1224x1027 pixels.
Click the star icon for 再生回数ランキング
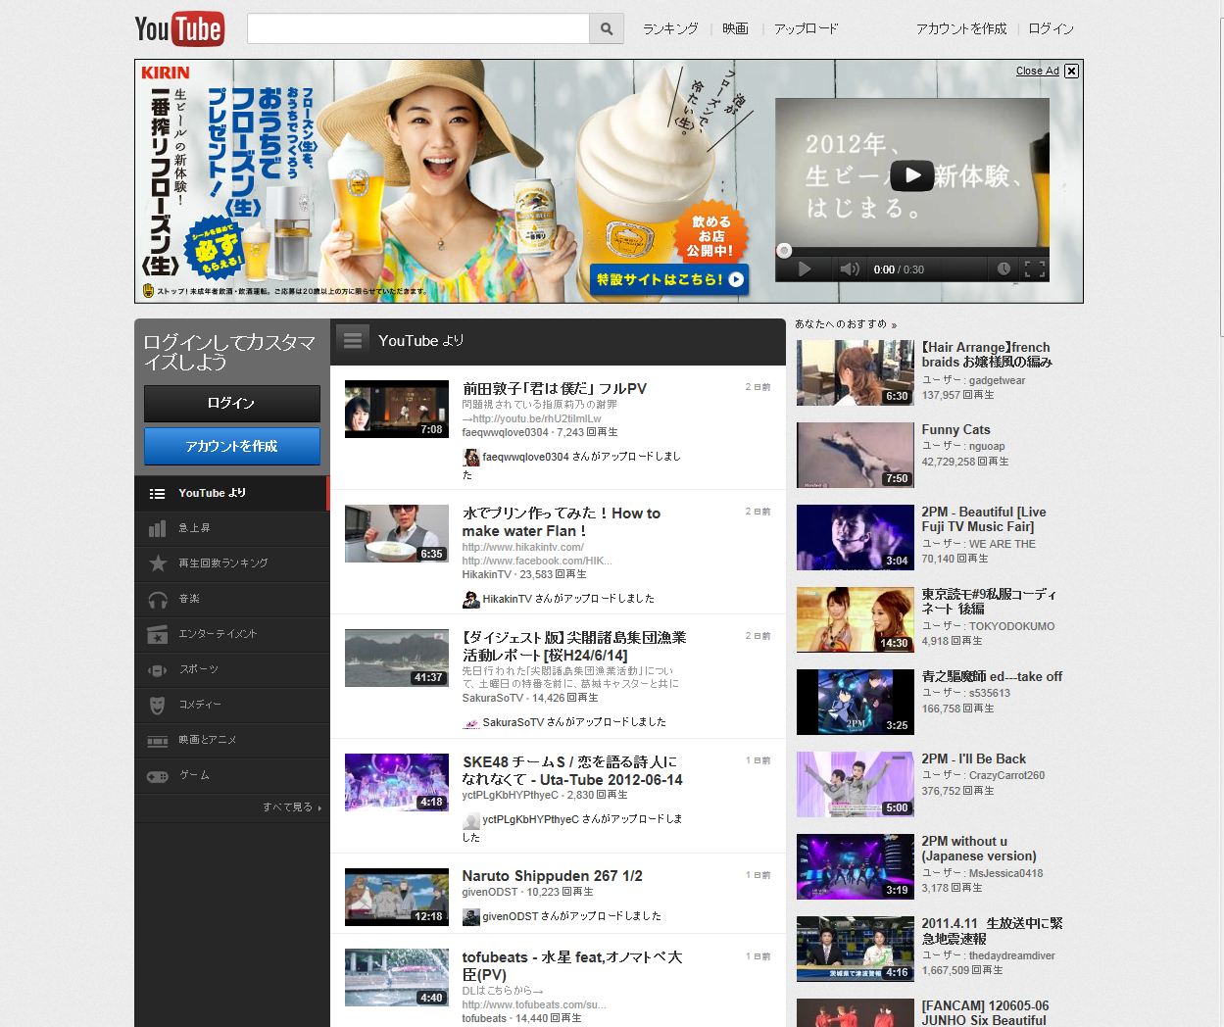click(157, 563)
